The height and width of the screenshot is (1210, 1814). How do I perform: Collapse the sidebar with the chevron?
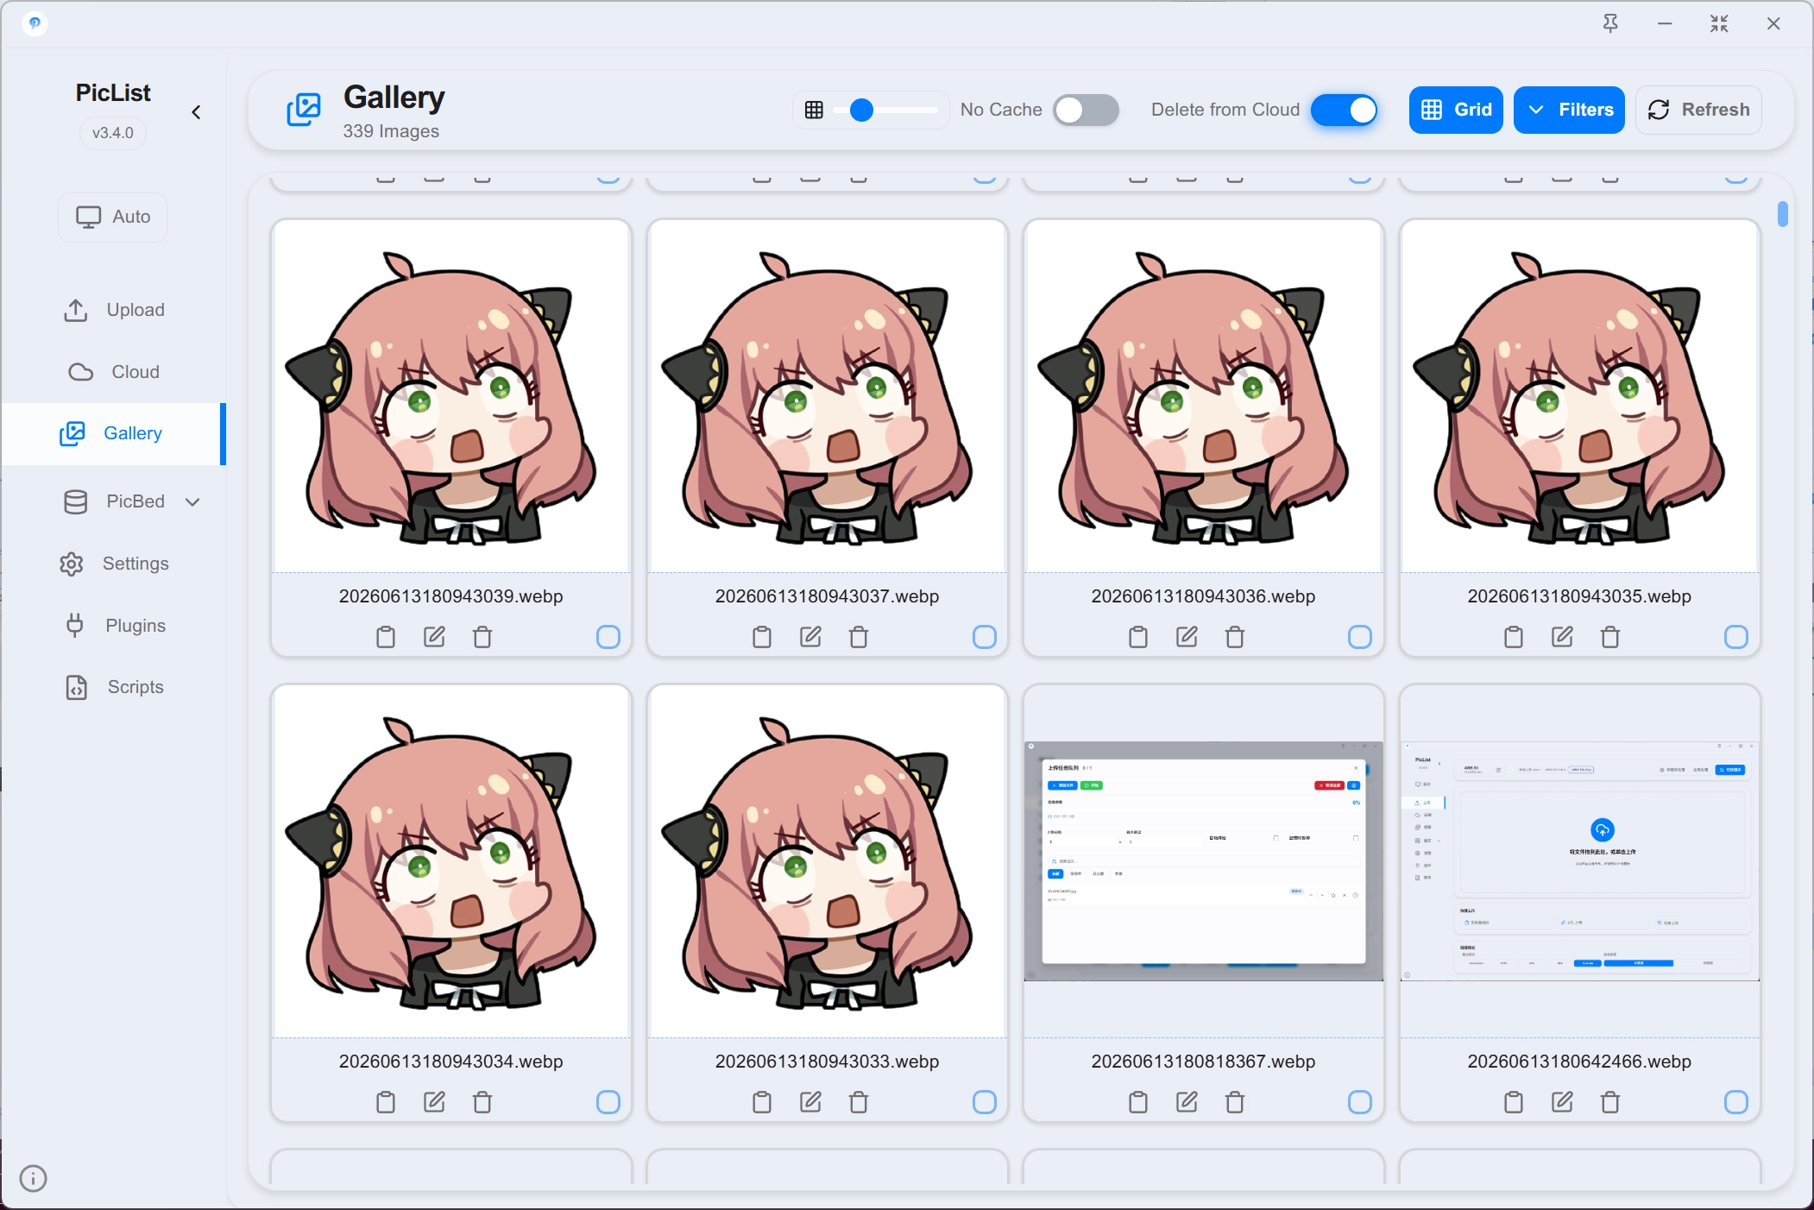click(197, 112)
